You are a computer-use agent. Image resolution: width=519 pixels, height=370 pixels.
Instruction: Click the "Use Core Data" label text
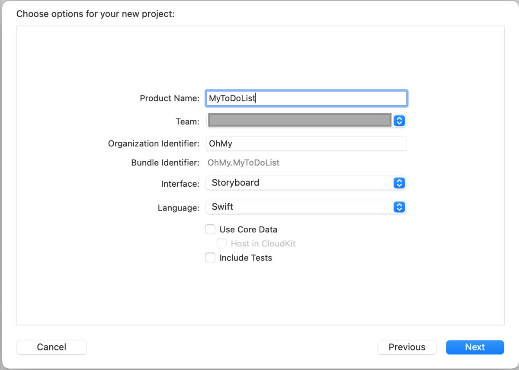coord(248,230)
